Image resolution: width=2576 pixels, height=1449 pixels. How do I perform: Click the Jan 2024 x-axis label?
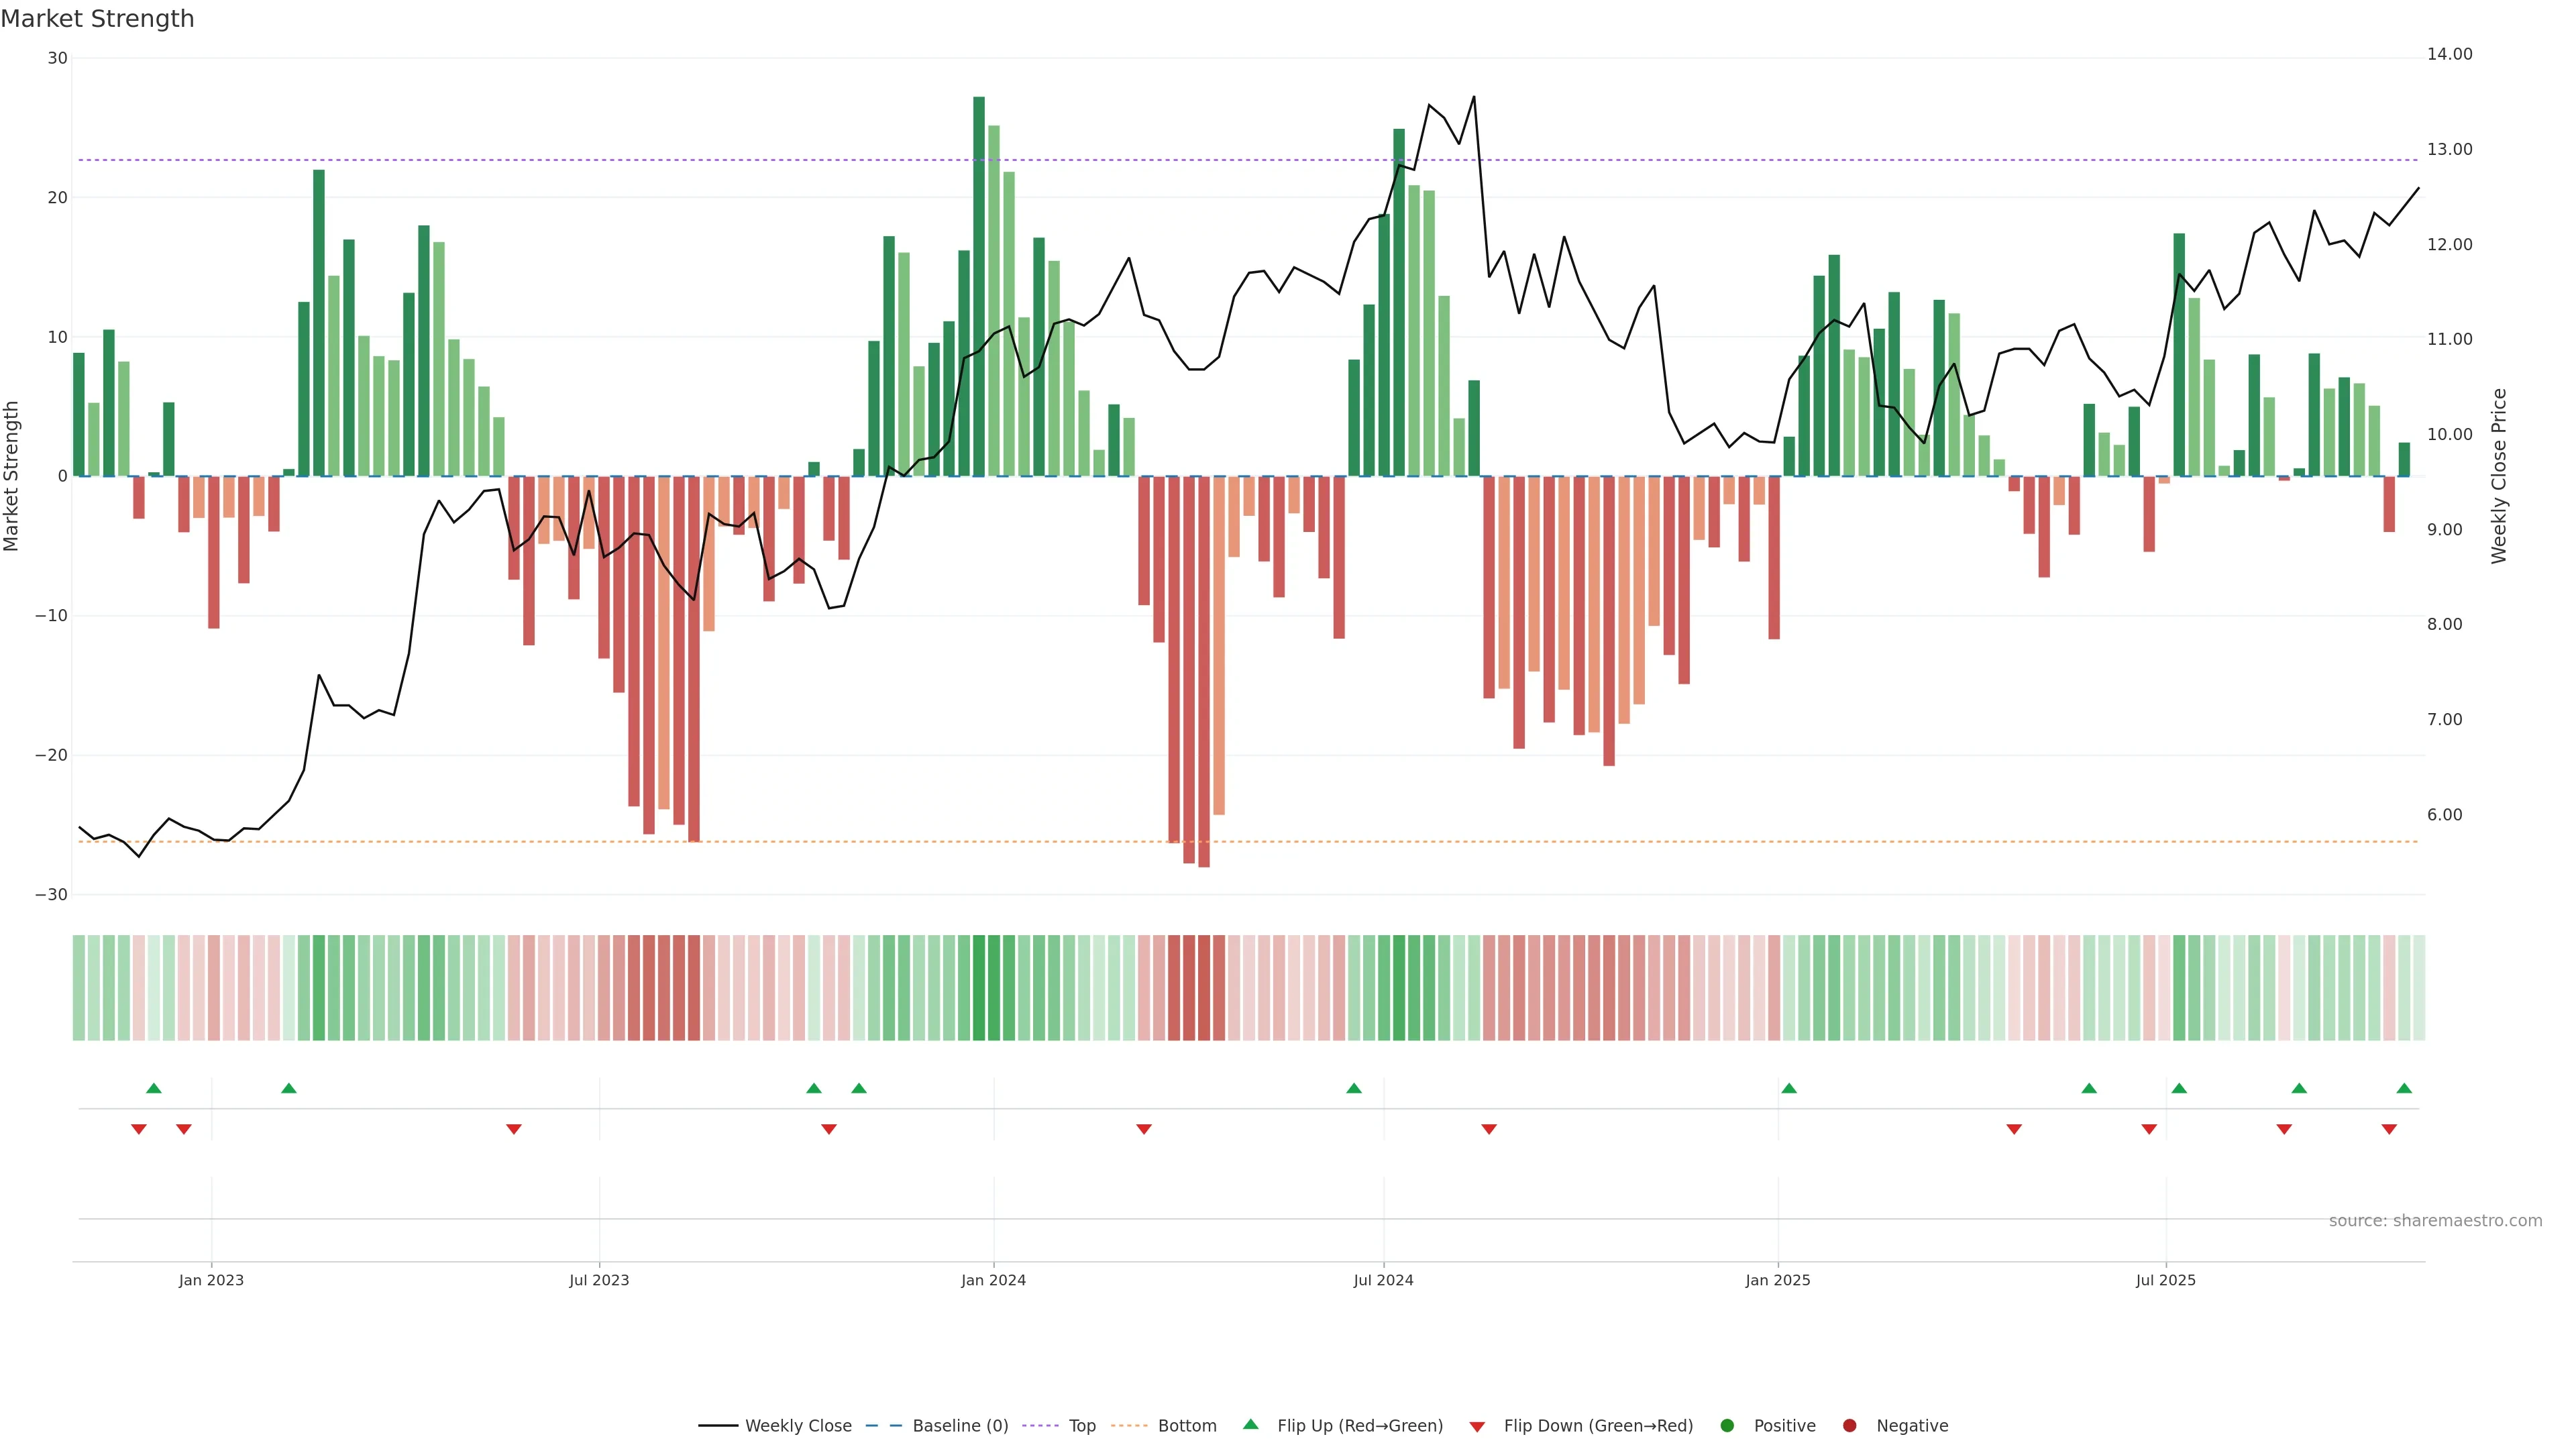(x=993, y=1280)
